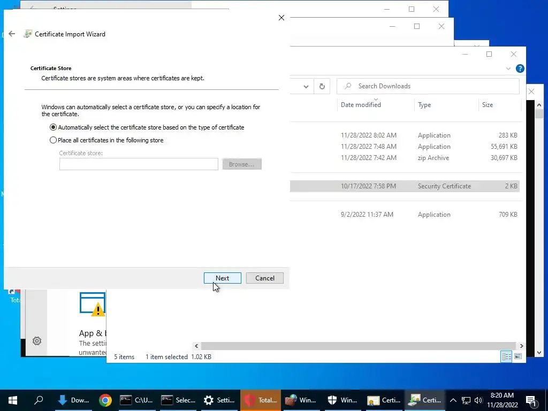Select the 709 KB Application row
This screenshot has height=411, width=548.
pos(405,214)
